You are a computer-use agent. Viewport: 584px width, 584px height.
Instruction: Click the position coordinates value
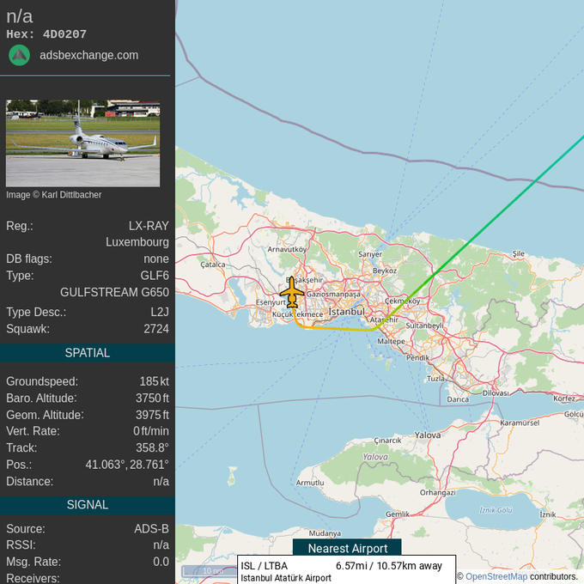(127, 465)
